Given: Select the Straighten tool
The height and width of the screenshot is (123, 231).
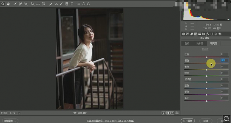Looking at the screenshot, I should (x=38, y=4).
